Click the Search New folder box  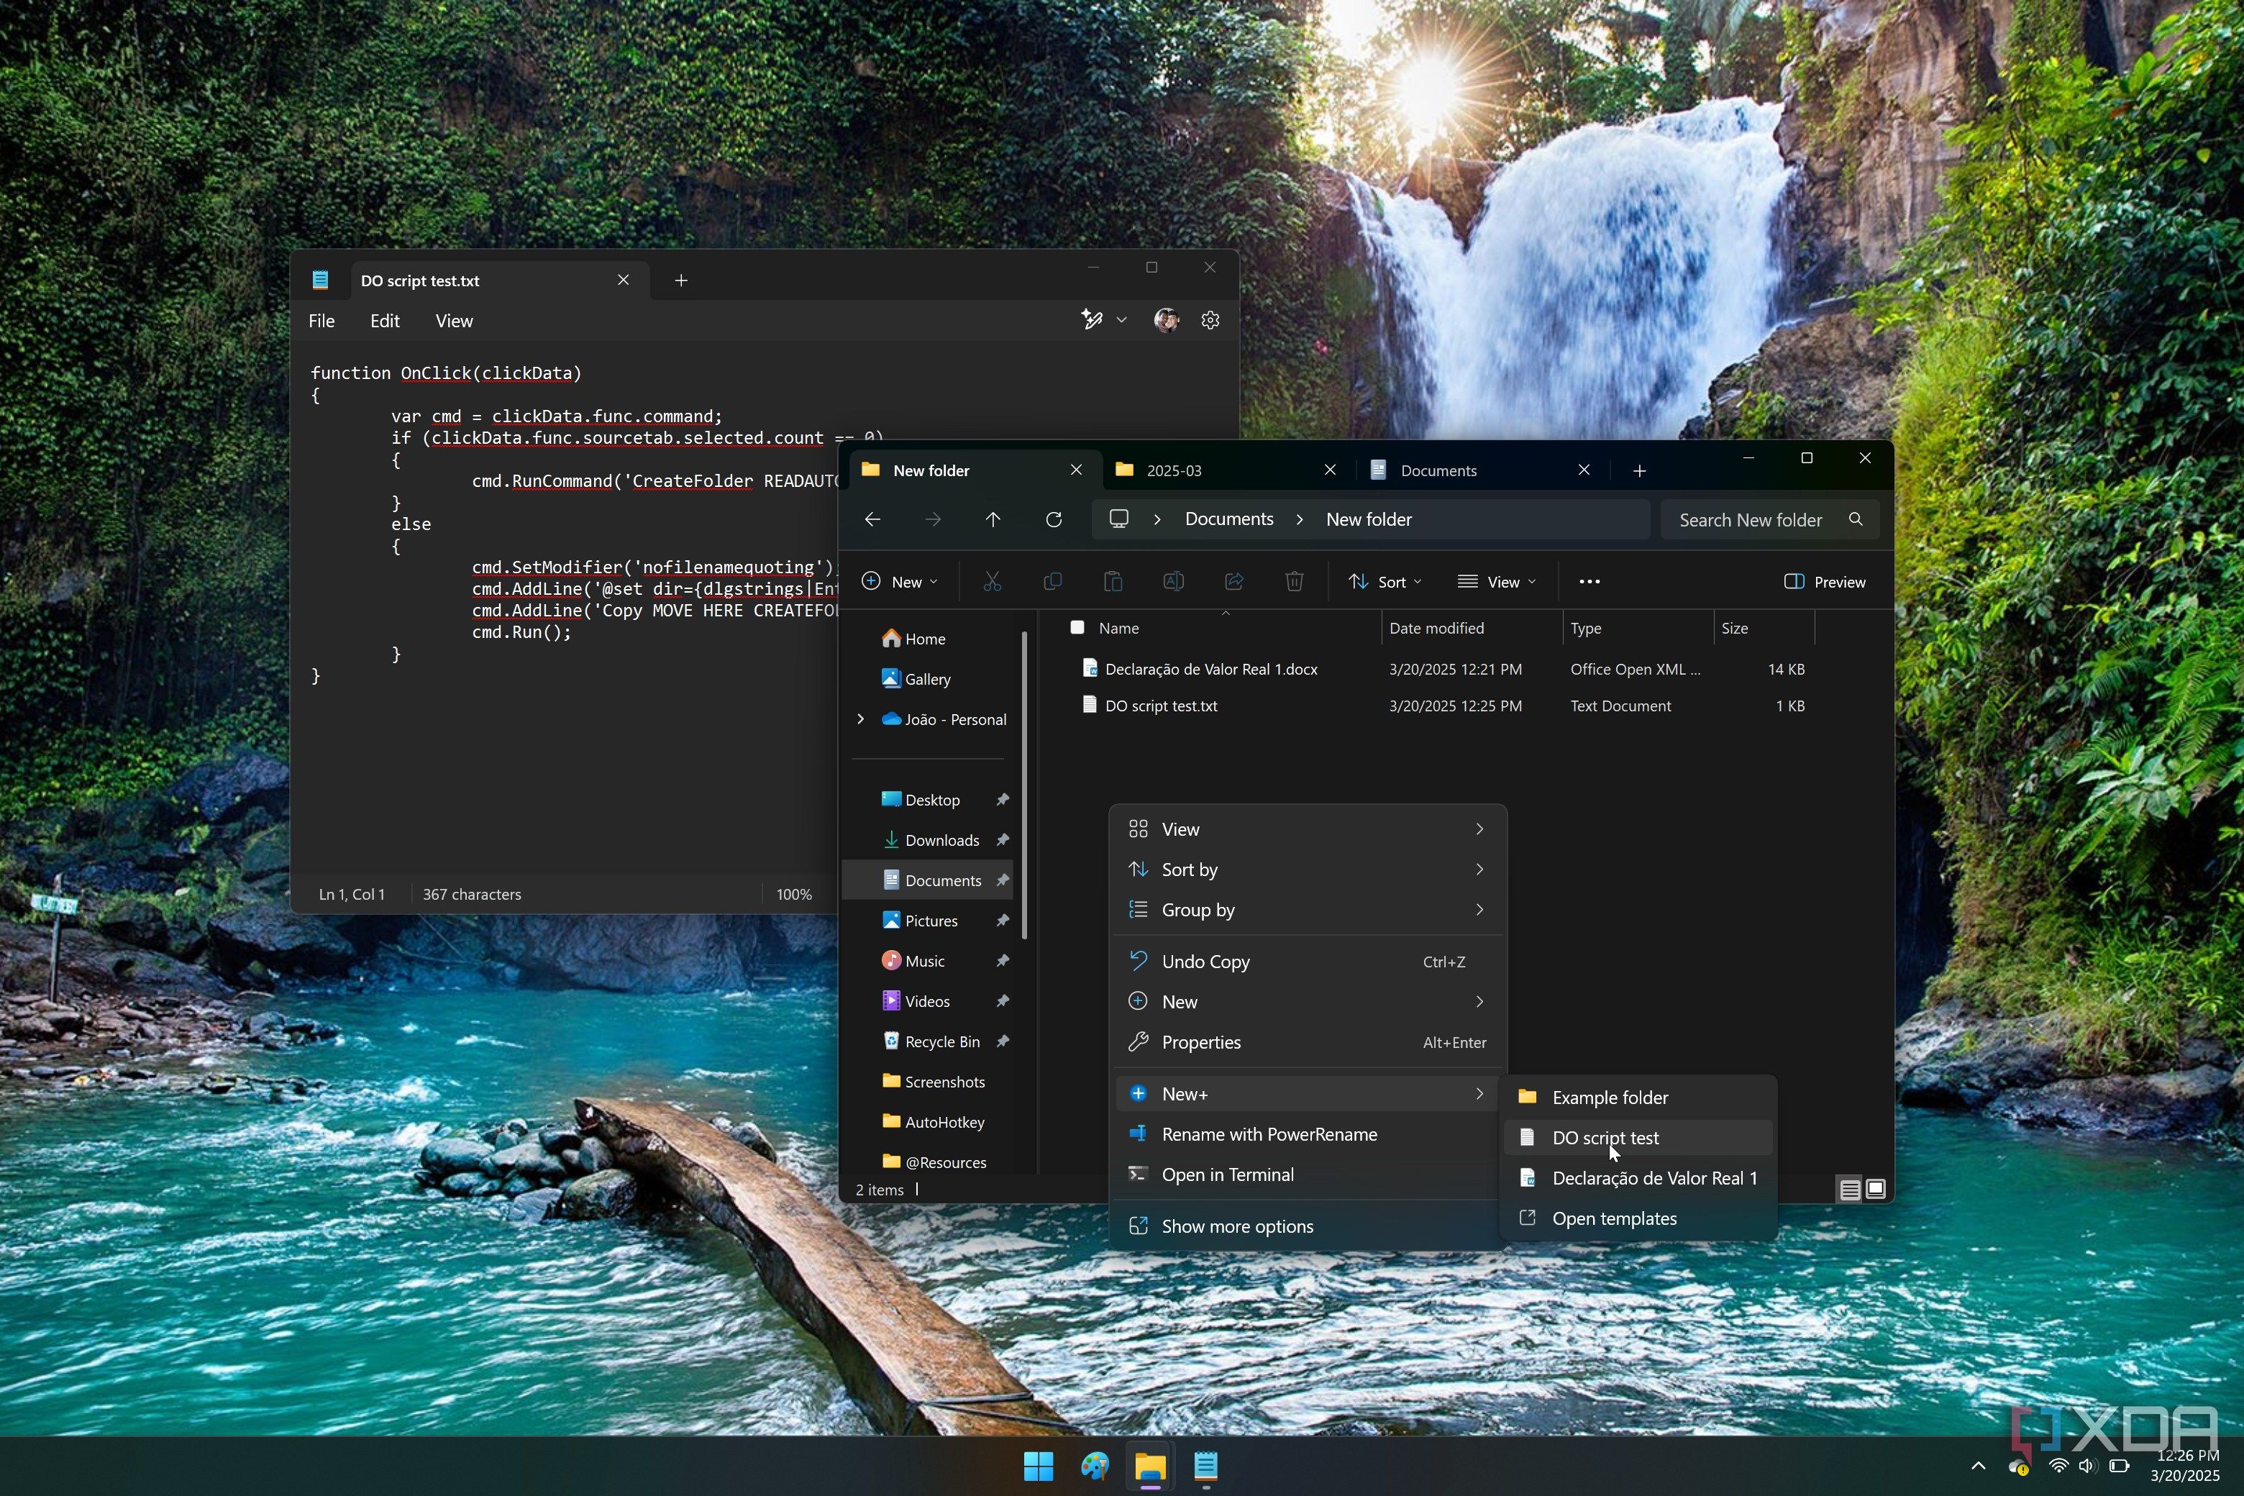(1769, 520)
